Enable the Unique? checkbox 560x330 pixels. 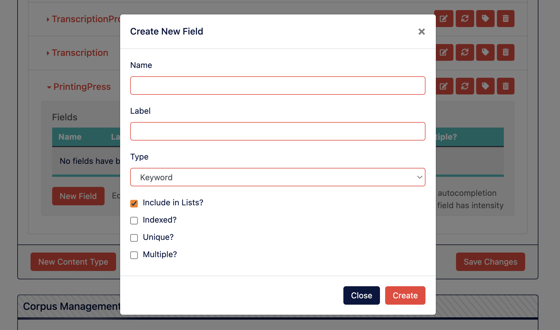point(134,237)
